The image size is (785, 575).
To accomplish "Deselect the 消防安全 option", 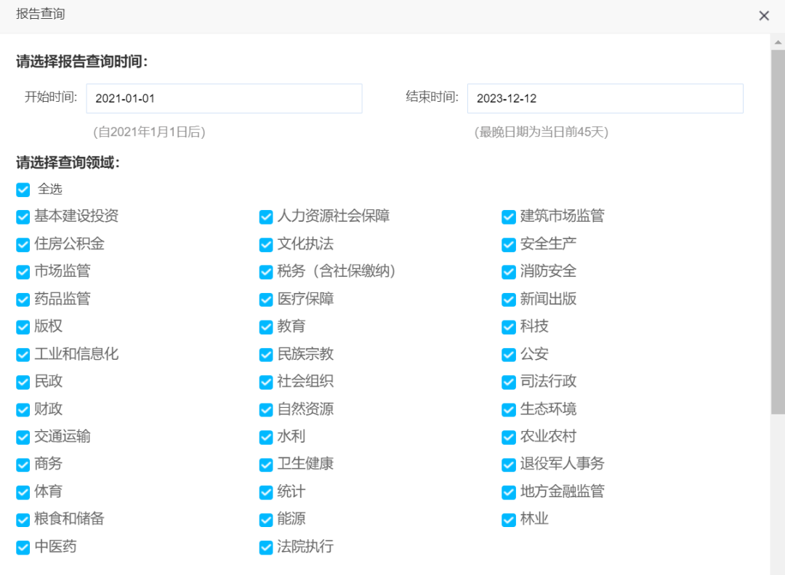I will click(x=507, y=272).
